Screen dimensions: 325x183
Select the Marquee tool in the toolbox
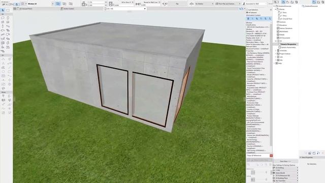click(8, 10)
